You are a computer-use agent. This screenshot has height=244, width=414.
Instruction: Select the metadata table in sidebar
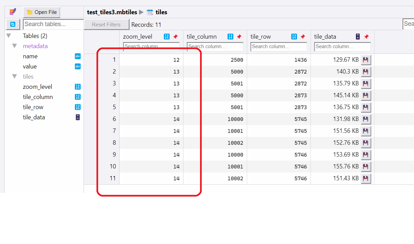[x=35, y=46]
